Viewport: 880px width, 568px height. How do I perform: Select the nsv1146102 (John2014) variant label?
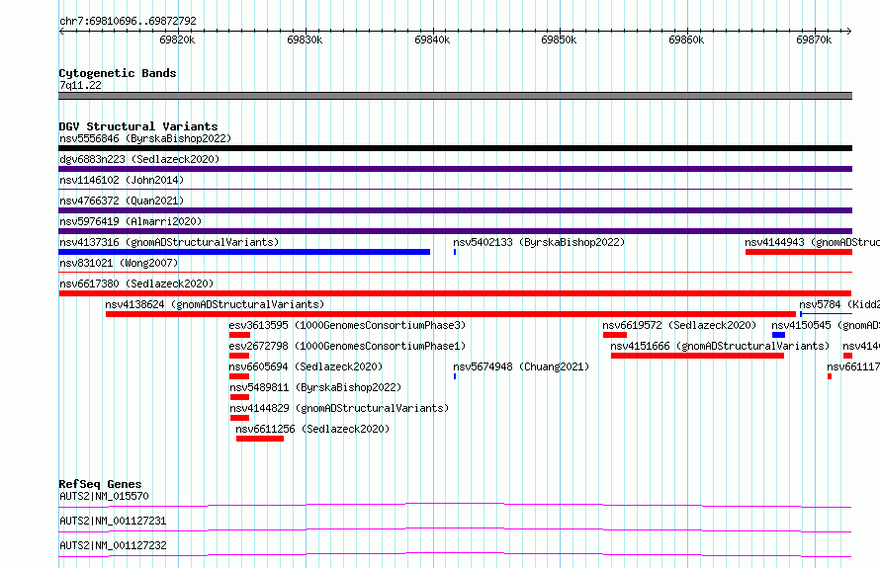[122, 180]
